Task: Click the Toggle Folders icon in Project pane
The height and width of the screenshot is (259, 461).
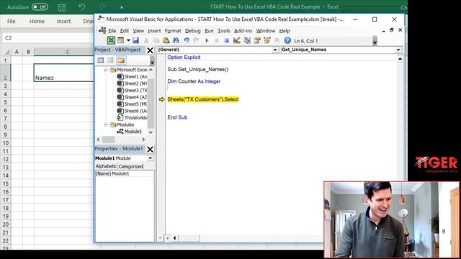Action: [121, 60]
